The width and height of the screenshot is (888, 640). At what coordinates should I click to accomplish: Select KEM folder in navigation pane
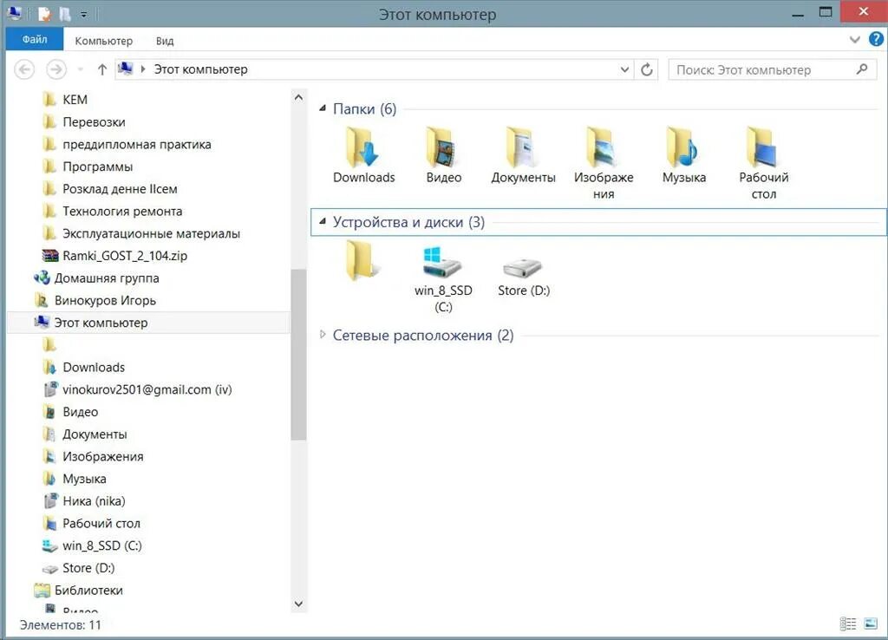click(75, 100)
